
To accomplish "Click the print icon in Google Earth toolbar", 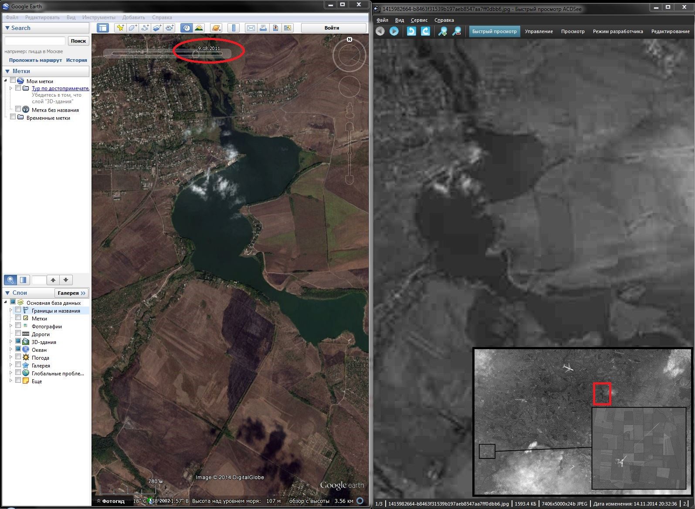I will tap(263, 28).
